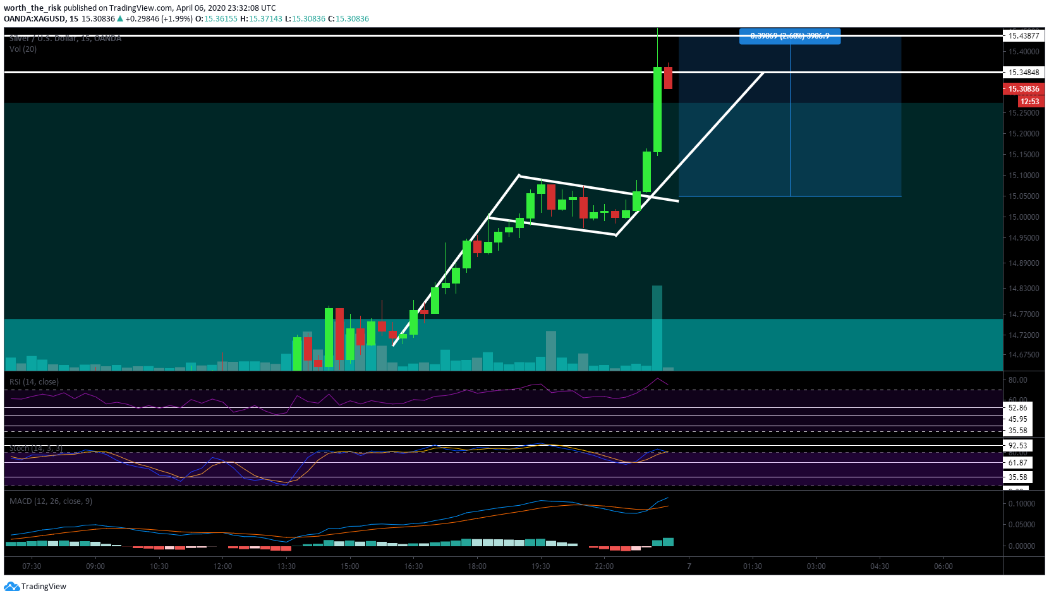Open the worth_the_risk author name
This screenshot has height=598, width=1049.
[x=32, y=8]
